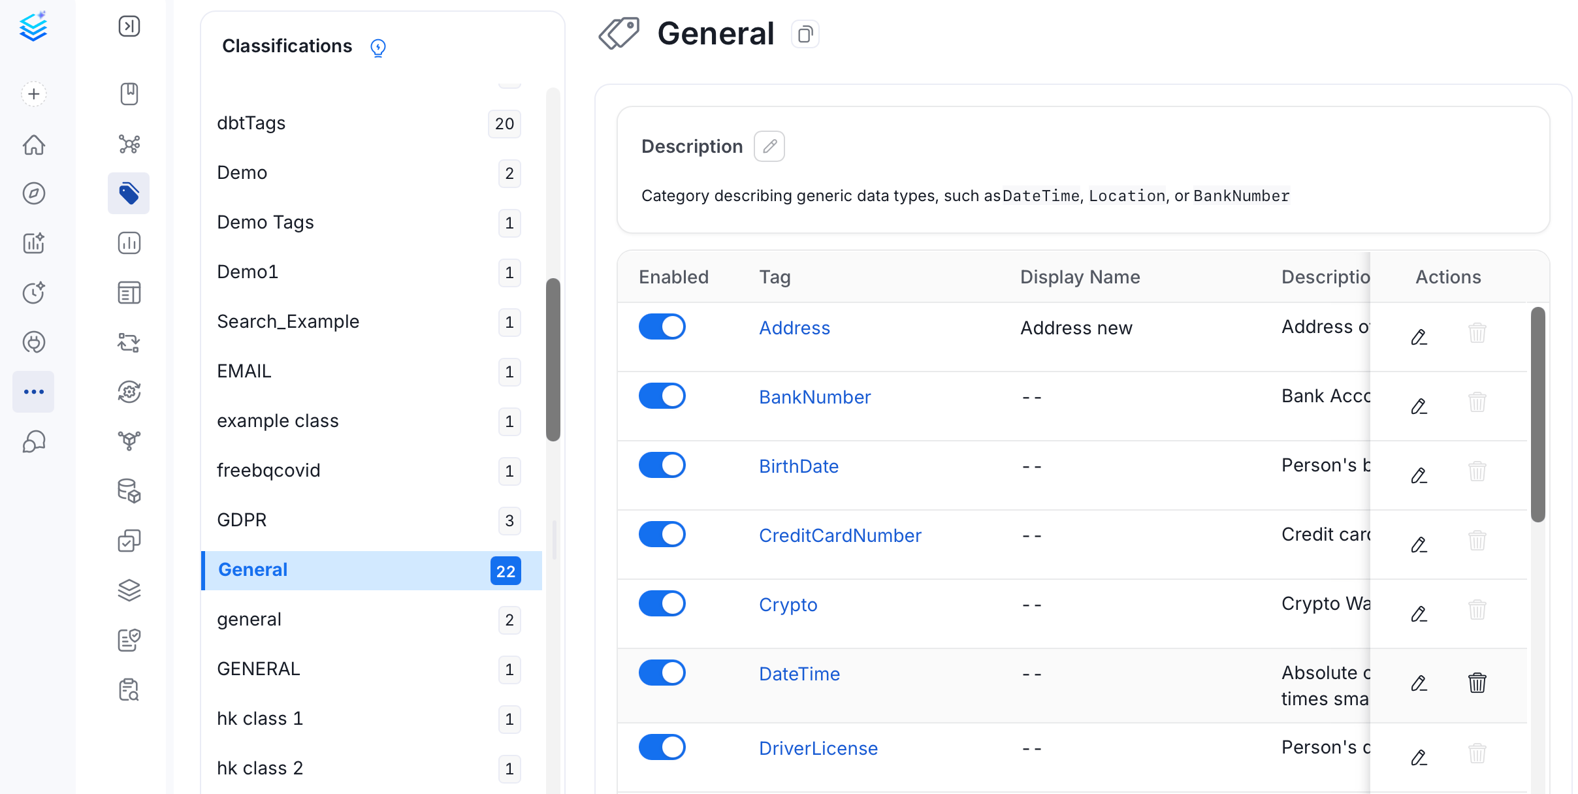Select the Demo classification

(372, 172)
